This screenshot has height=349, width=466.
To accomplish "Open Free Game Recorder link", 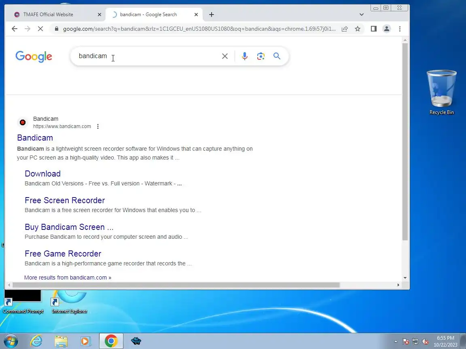I will click(x=63, y=254).
